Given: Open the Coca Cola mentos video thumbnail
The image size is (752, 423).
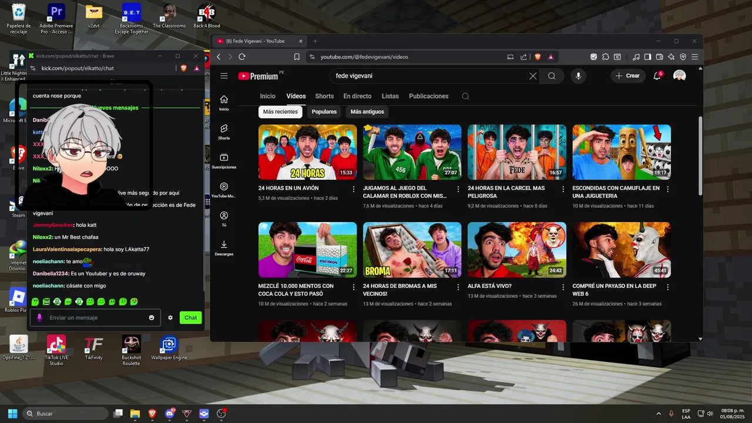Looking at the screenshot, I should click(x=307, y=250).
